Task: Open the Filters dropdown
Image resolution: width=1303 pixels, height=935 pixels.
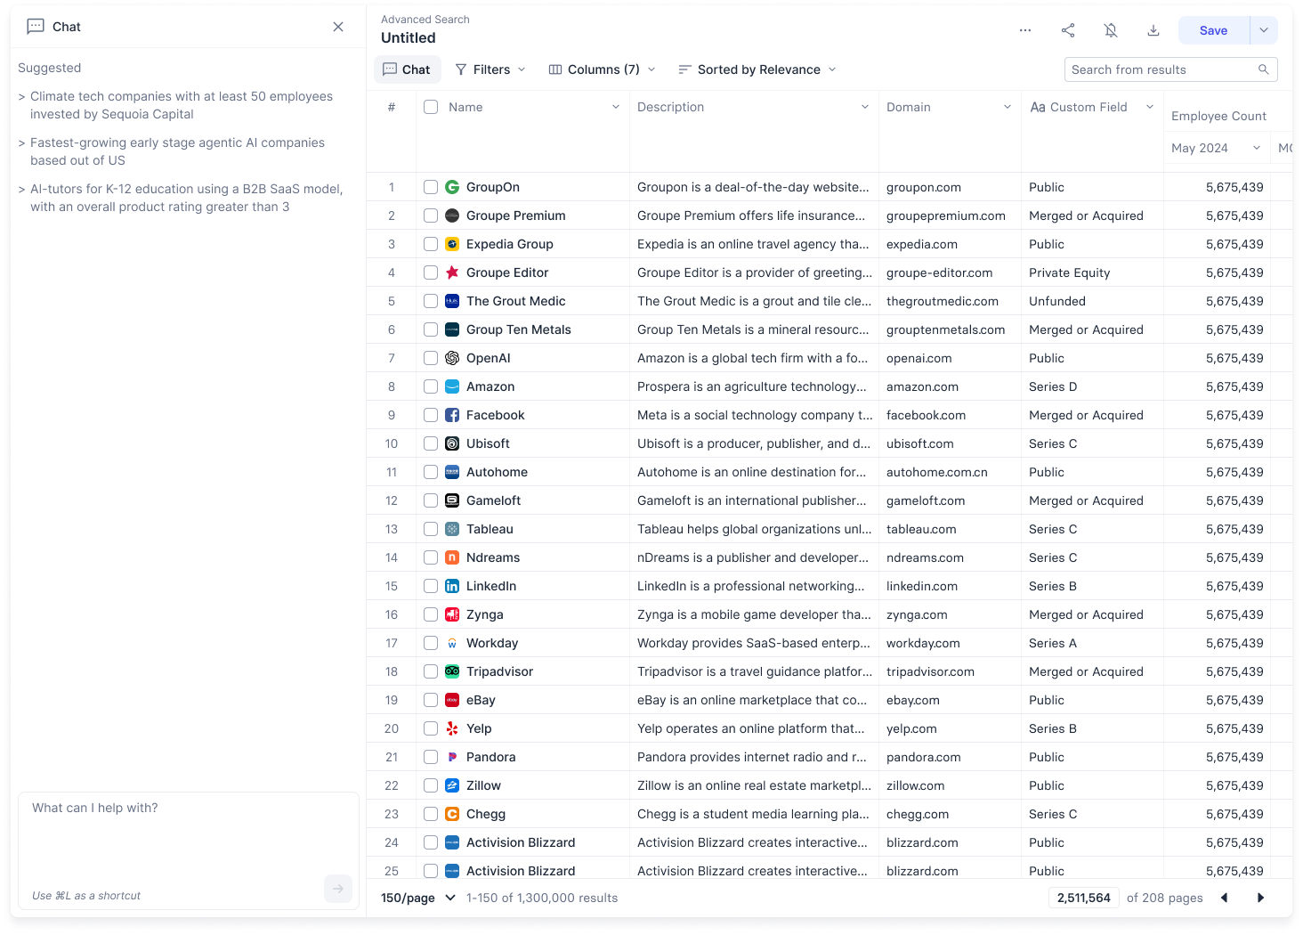Action: 490,69
